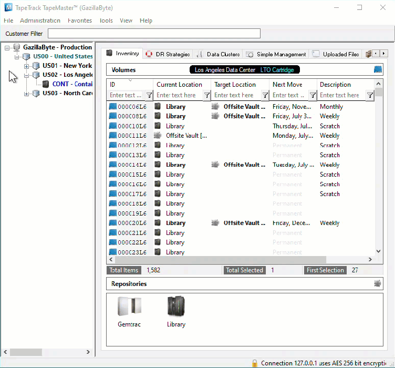Click the Next Move filter funnel icon
The height and width of the screenshot is (368, 395).
coord(313,95)
